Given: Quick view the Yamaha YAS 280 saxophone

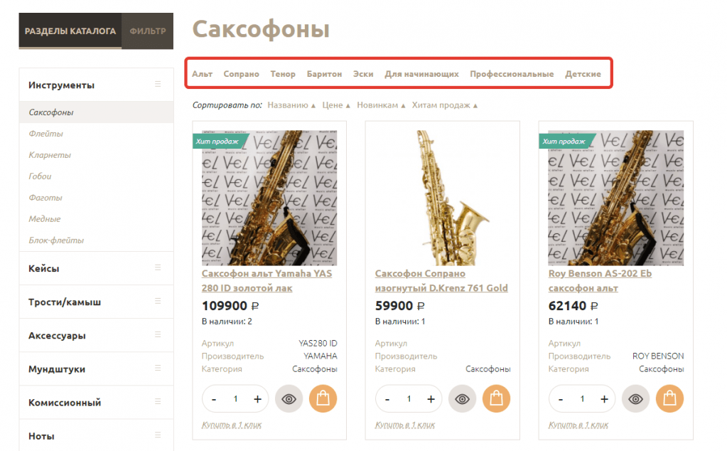Looking at the screenshot, I should 289,399.
